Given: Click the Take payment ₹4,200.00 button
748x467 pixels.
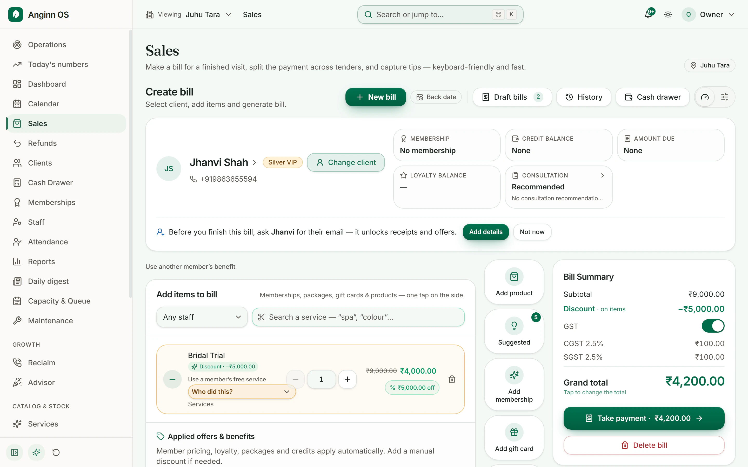Looking at the screenshot, I should click(644, 418).
